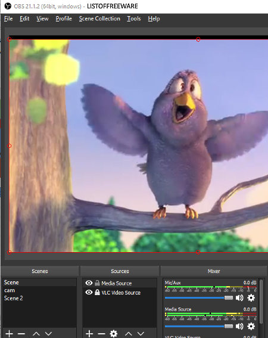Click the Sources panel header

pyautogui.click(x=120, y=271)
